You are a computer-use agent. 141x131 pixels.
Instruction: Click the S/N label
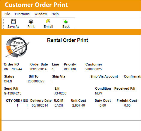coord(57,88)
